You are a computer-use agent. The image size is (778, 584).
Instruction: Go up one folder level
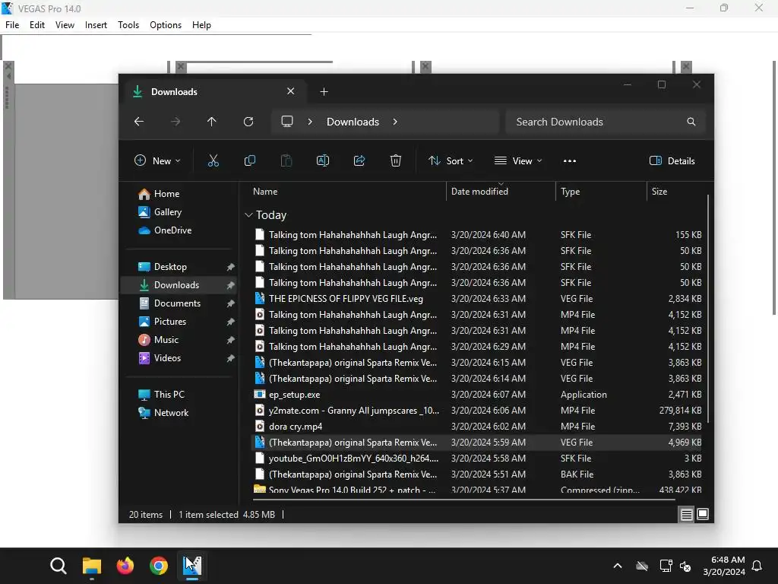click(x=212, y=122)
